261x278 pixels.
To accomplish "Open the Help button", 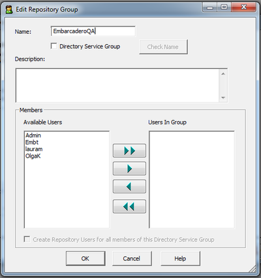I will click(180, 258).
